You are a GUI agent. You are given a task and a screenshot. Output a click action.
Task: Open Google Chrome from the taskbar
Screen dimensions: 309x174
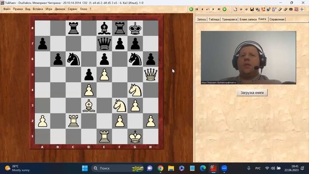pyautogui.click(x=160, y=168)
